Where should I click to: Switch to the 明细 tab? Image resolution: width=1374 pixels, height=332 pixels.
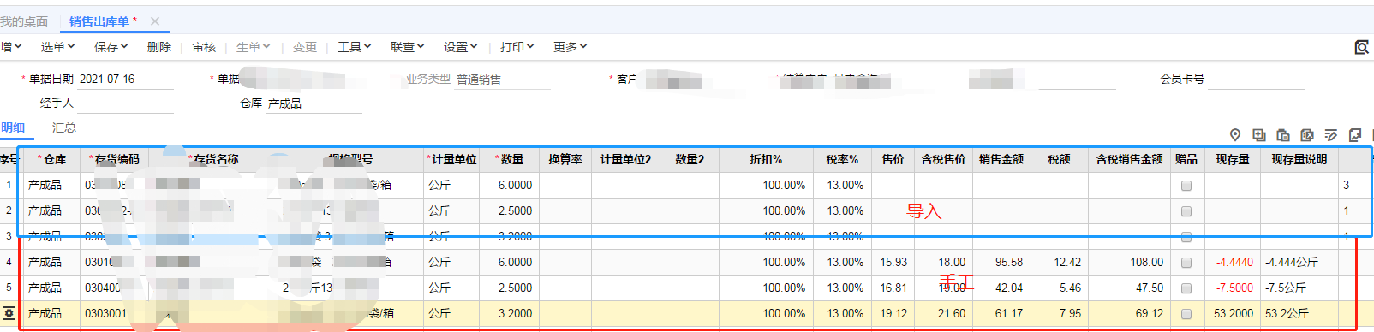coord(13,127)
